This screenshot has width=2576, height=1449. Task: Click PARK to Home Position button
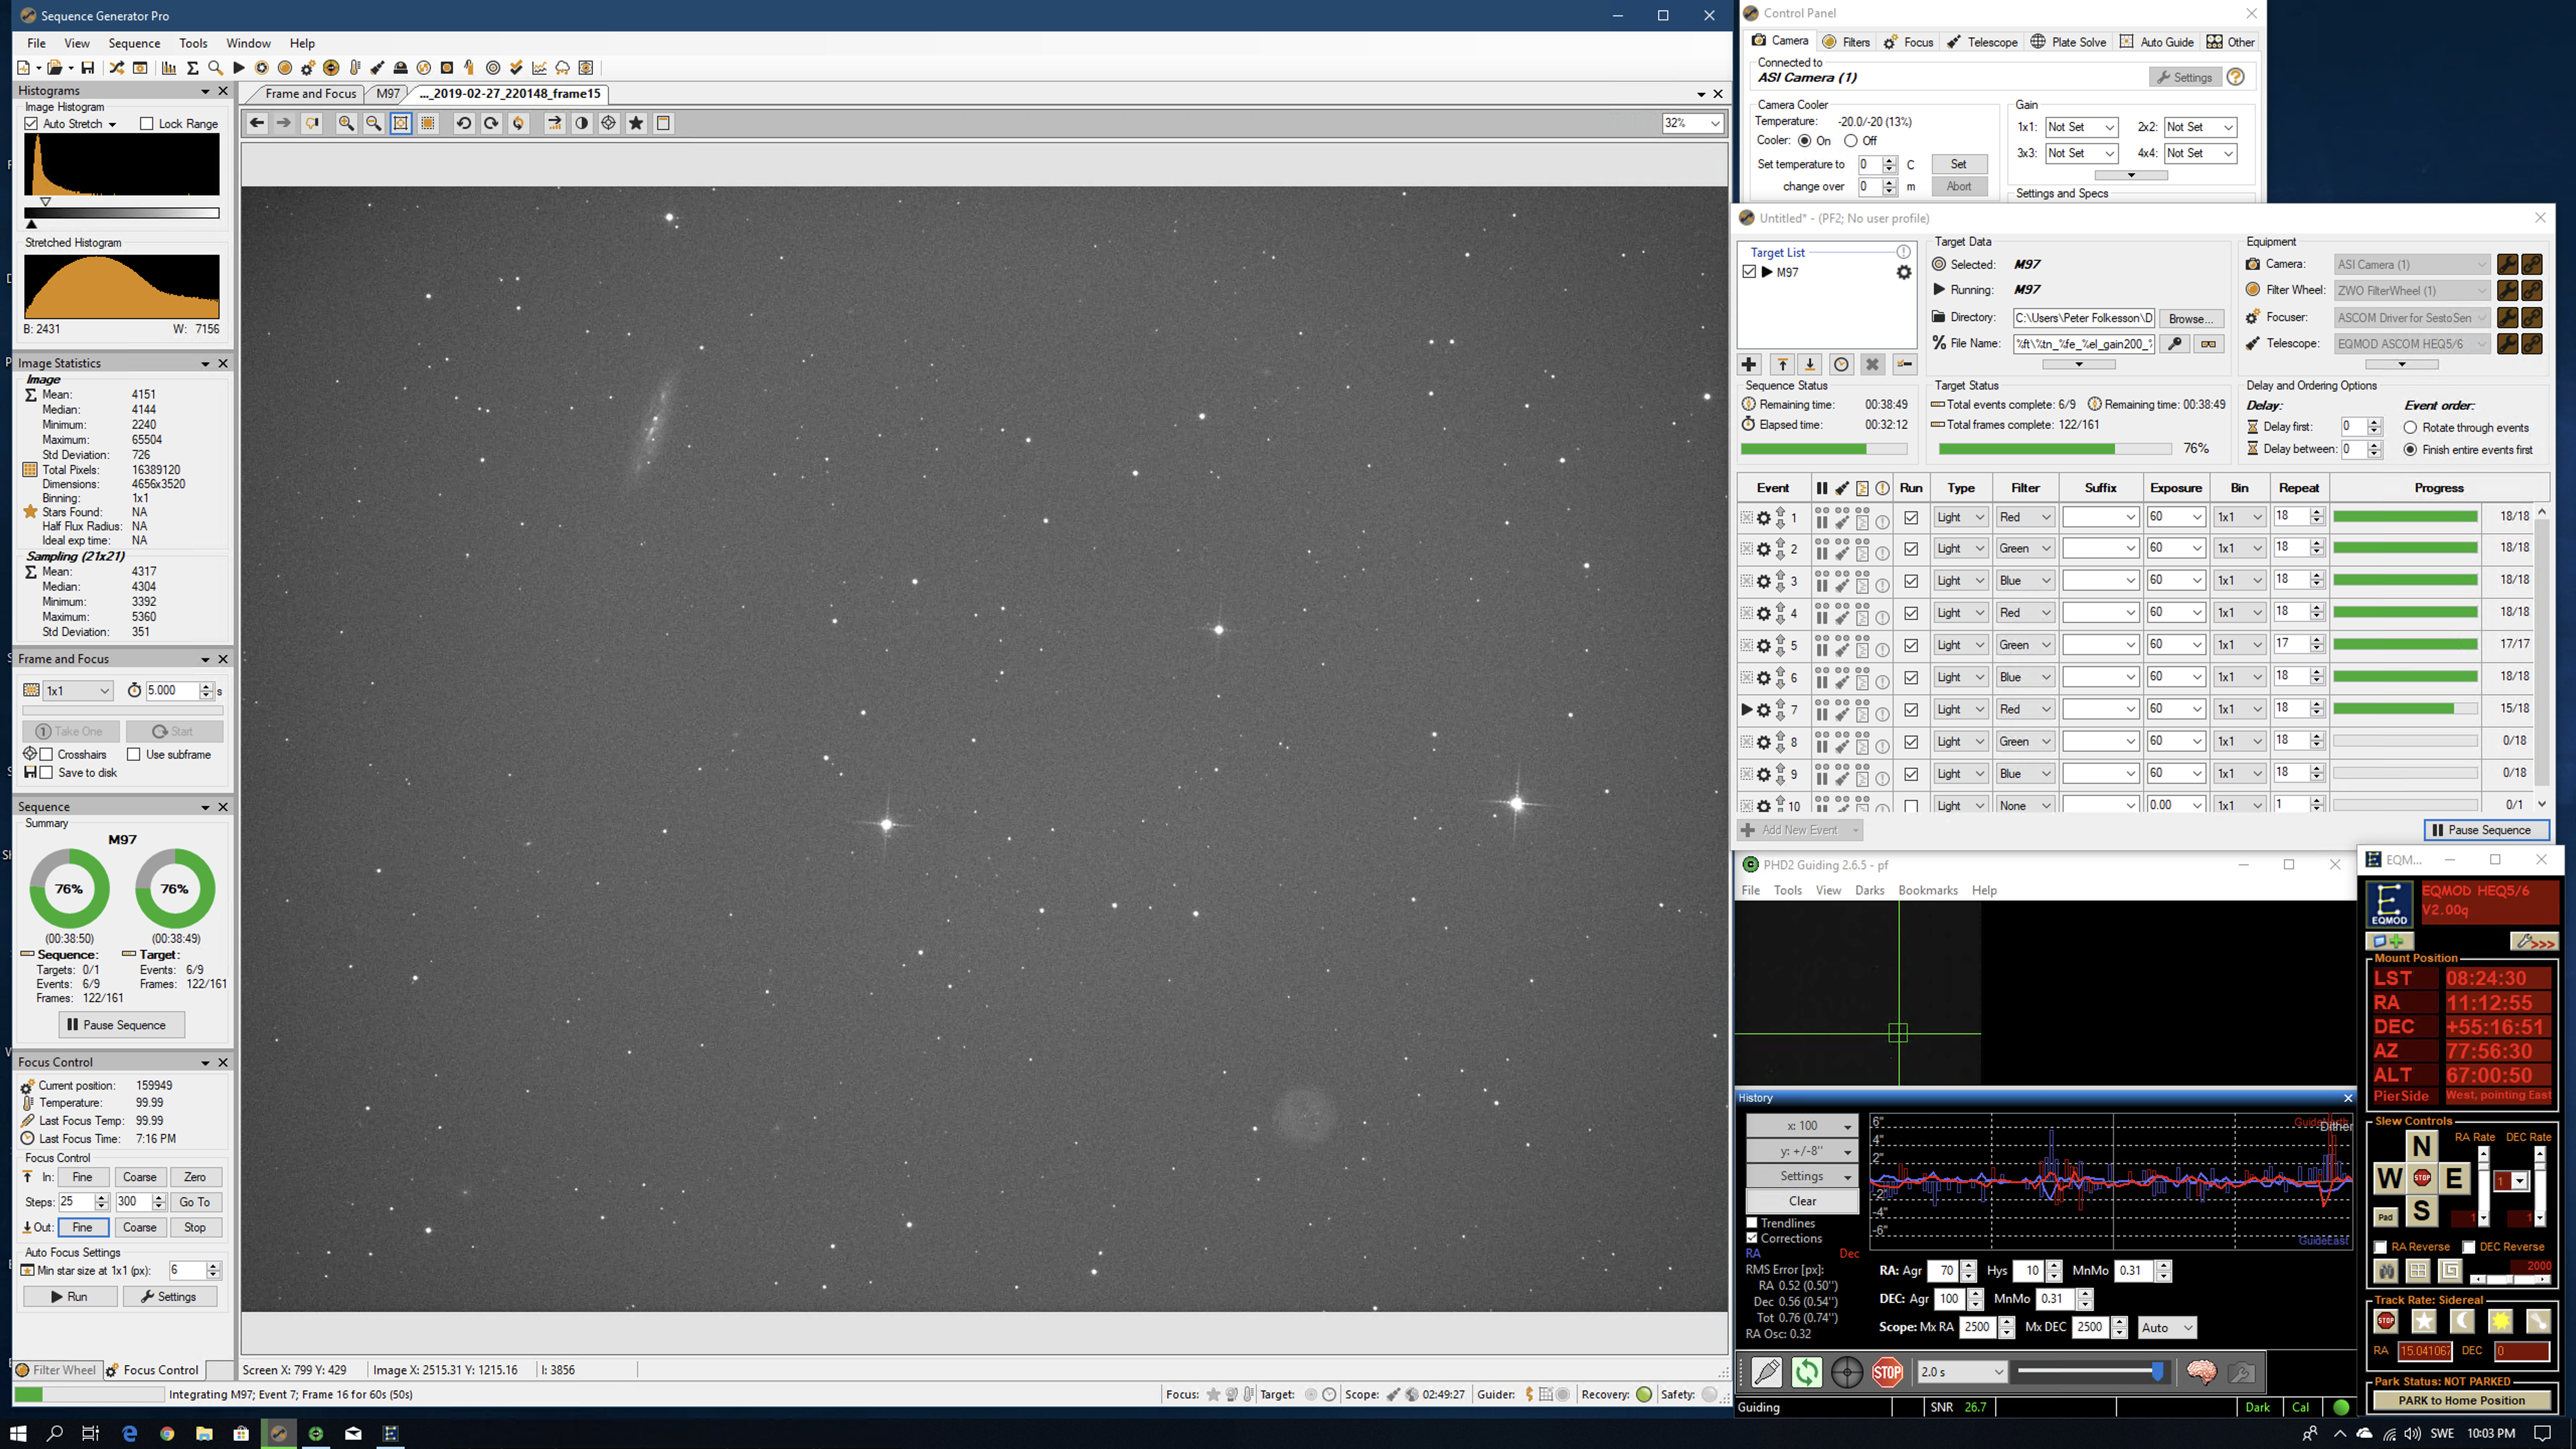[x=2461, y=1400]
